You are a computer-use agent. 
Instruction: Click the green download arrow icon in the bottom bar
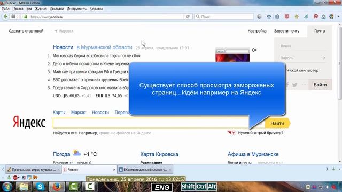(9, 178)
